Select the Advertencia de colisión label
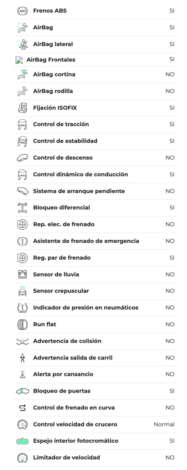The width and height of the screenshot is (187, 470). (x=67, y=341)
